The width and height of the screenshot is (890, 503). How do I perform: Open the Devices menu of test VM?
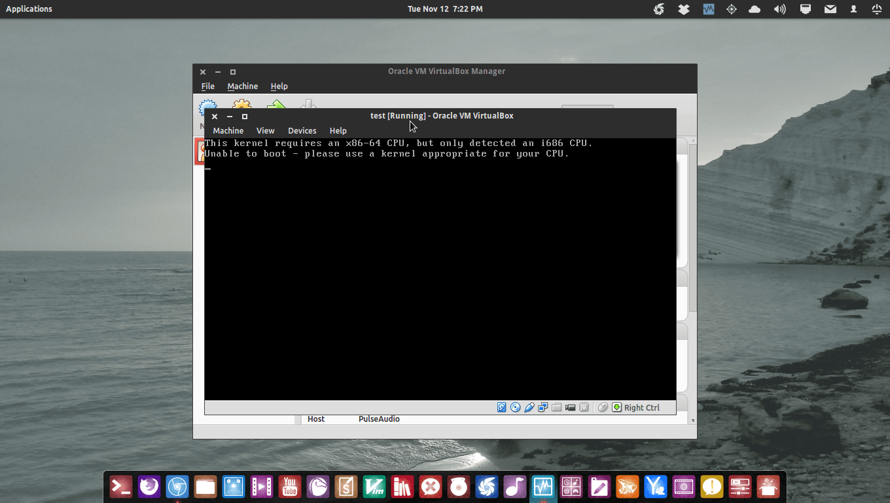[x=302, y=130]
